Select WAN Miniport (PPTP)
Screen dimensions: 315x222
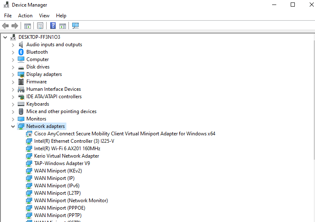coord(58,215)
